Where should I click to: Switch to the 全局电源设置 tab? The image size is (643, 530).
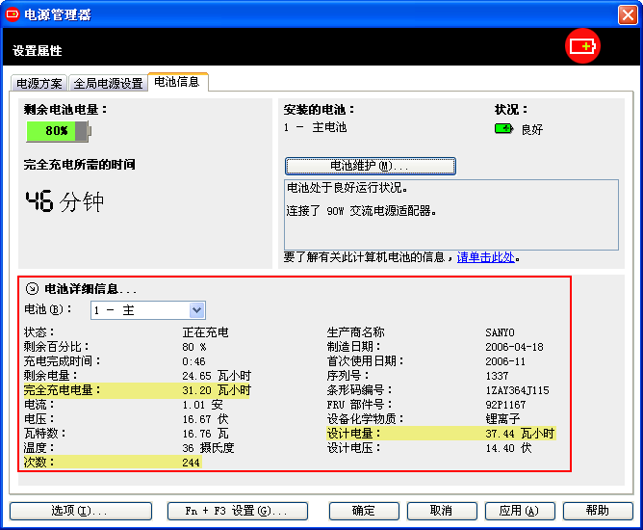pos(108,83)
